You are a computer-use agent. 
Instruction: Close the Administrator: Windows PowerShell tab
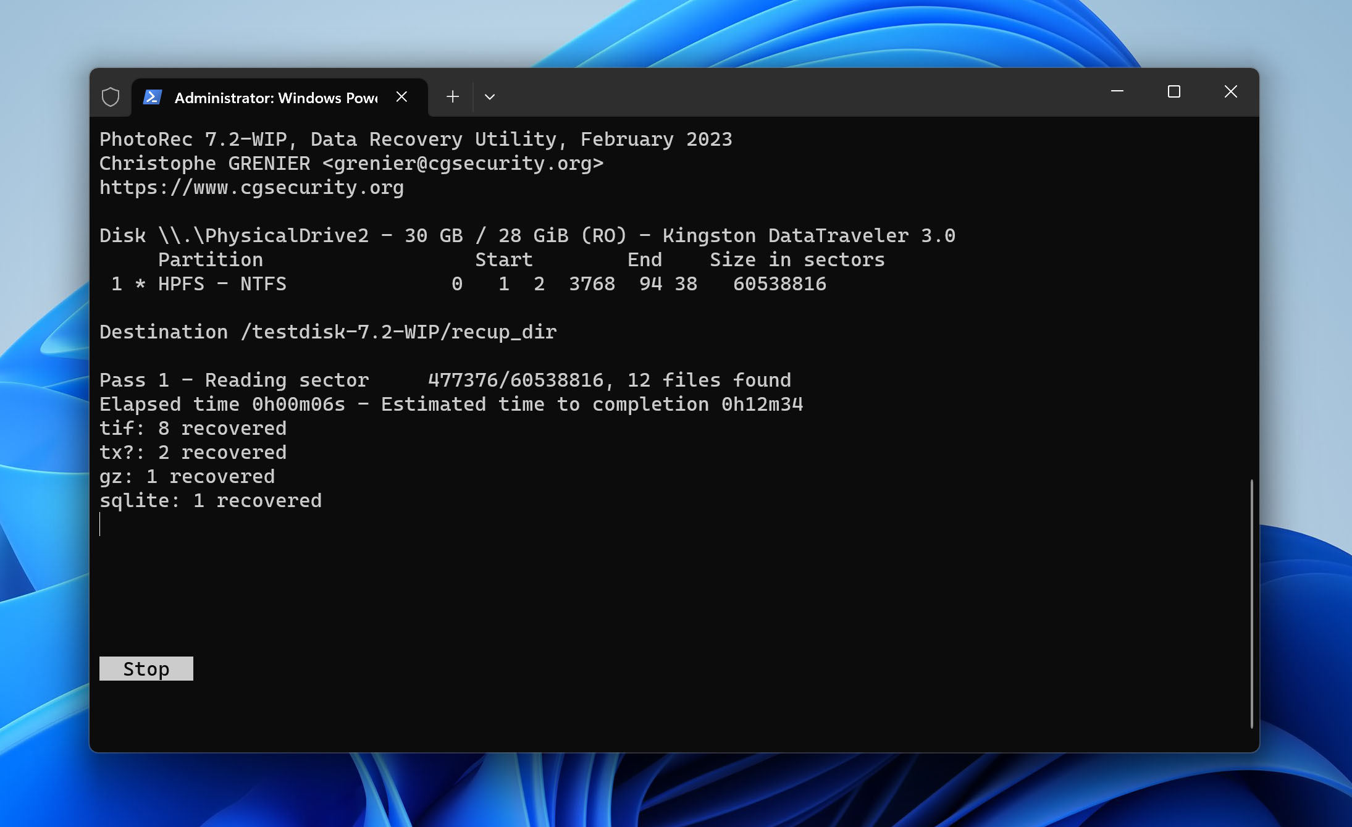click(401, 97)
